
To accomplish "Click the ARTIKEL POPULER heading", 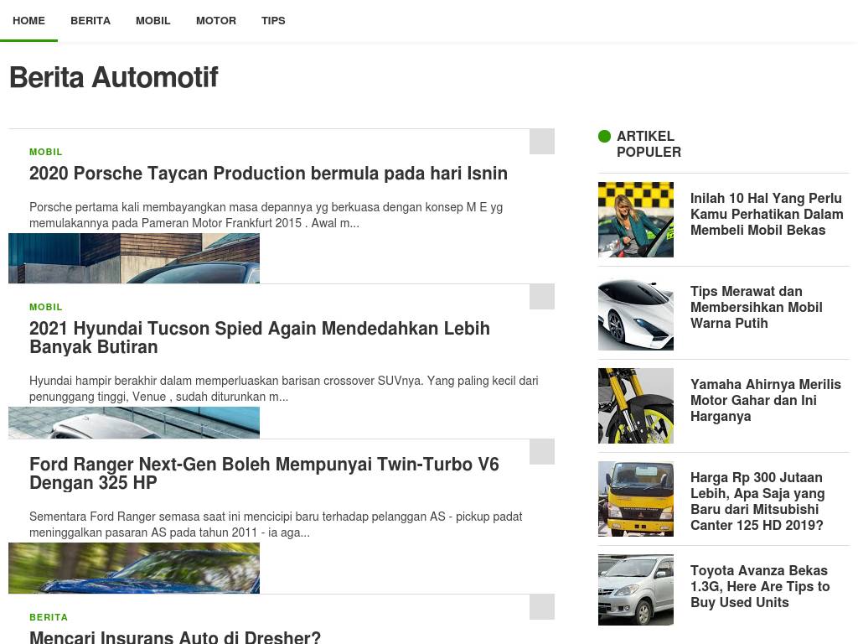I will [649, 144].
